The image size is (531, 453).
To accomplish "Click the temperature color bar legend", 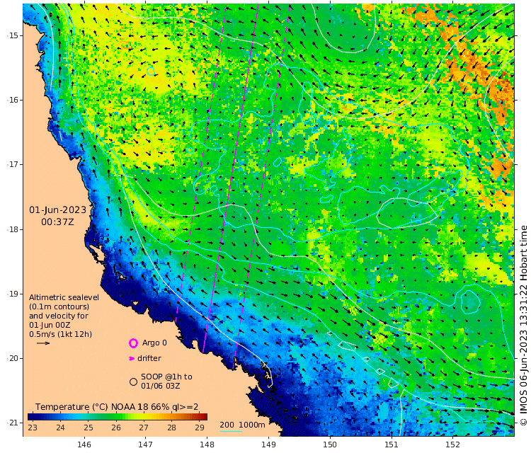I will tap(117, 417).
